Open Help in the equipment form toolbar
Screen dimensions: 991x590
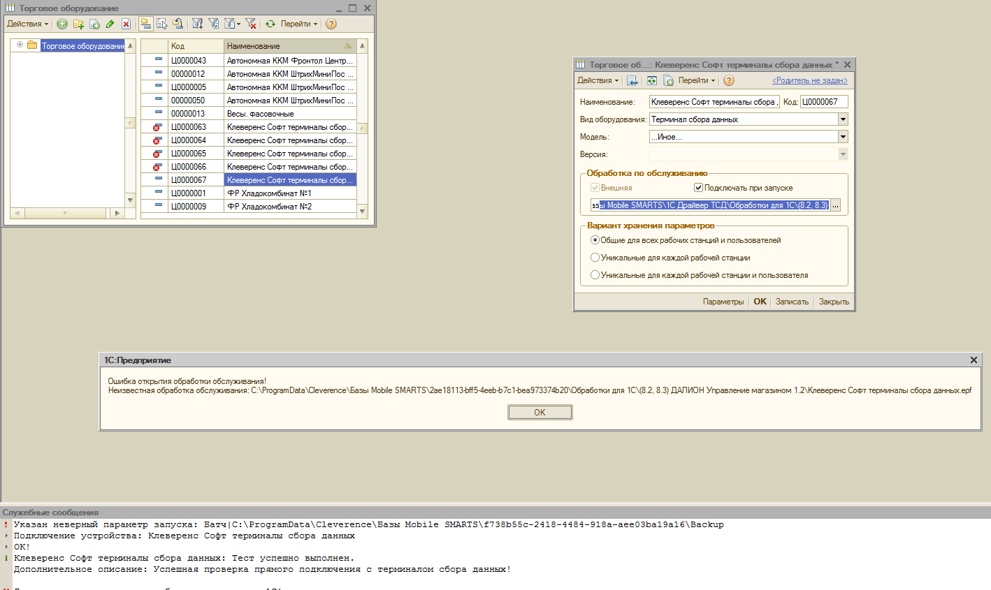point(729,80)
